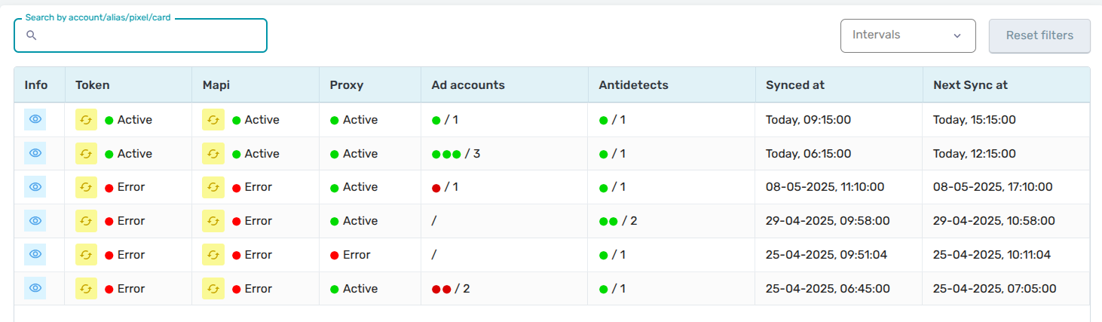This screenshot has height=322, width=1102.
Task: Refresh Mapi in the 29-04-2025 row
Action: click(x=213, y=221)
